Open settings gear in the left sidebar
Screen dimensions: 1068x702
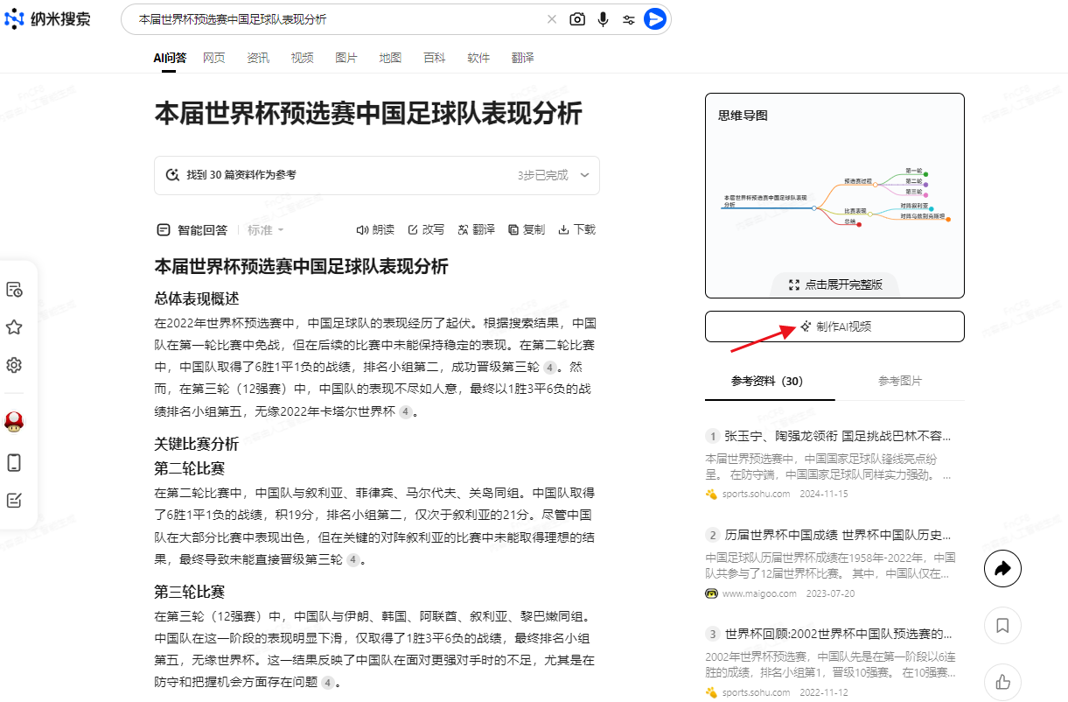coord(13,365)
